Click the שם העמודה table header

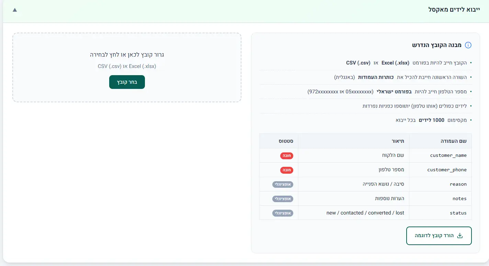tap(453, 141)
